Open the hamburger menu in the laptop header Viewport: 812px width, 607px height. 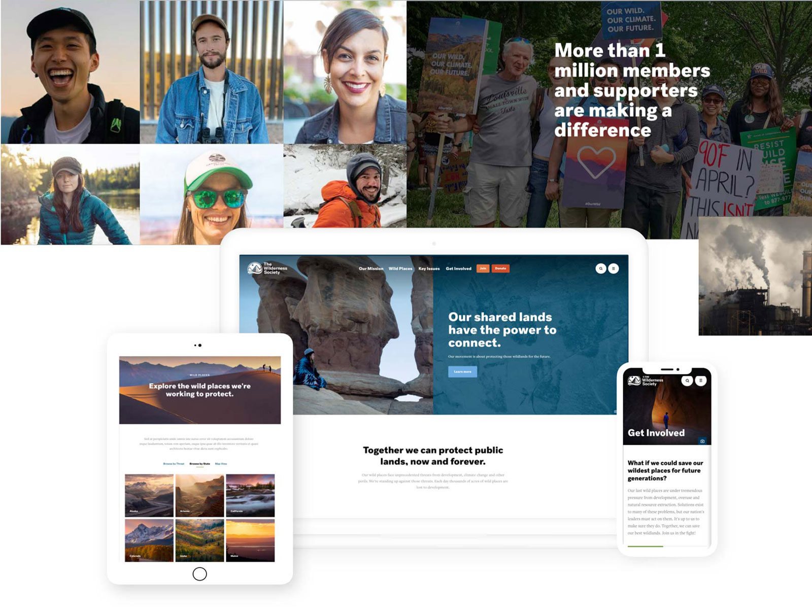614,268
